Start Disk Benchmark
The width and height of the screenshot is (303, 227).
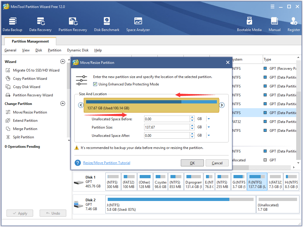coord(107,24)
